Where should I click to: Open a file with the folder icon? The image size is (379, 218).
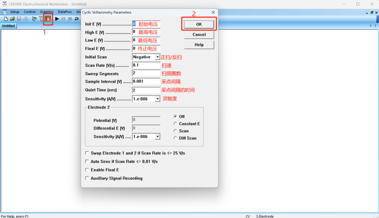tap(12, 19)
